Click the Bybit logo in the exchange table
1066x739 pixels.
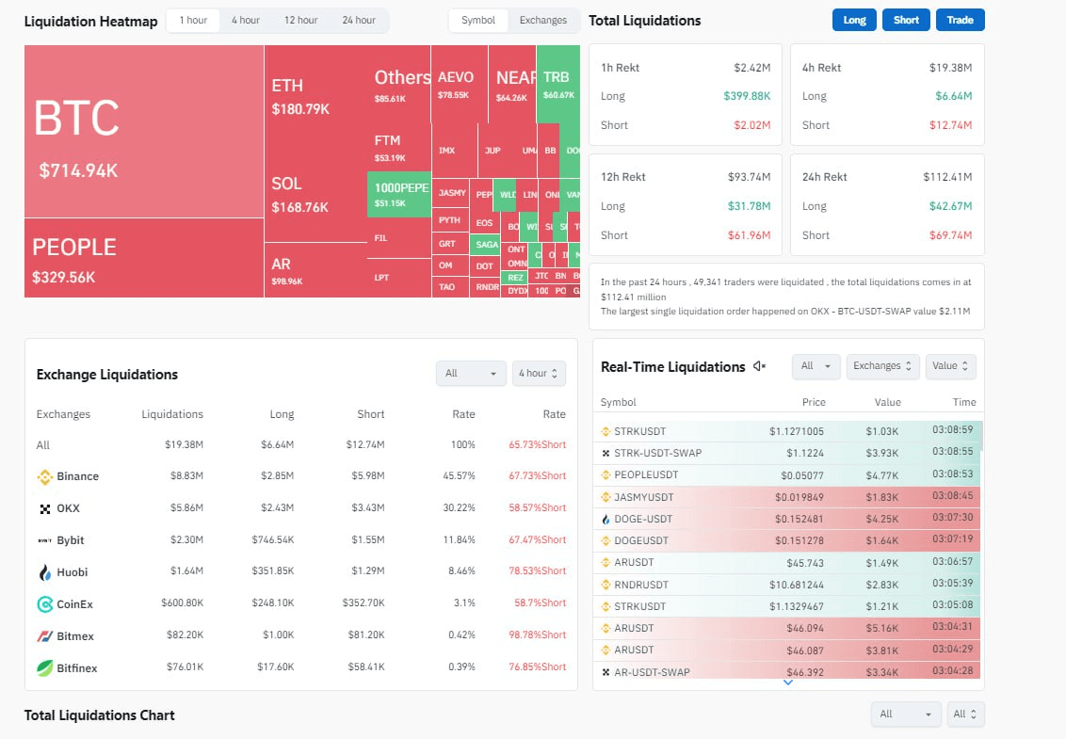pos(45,540)
